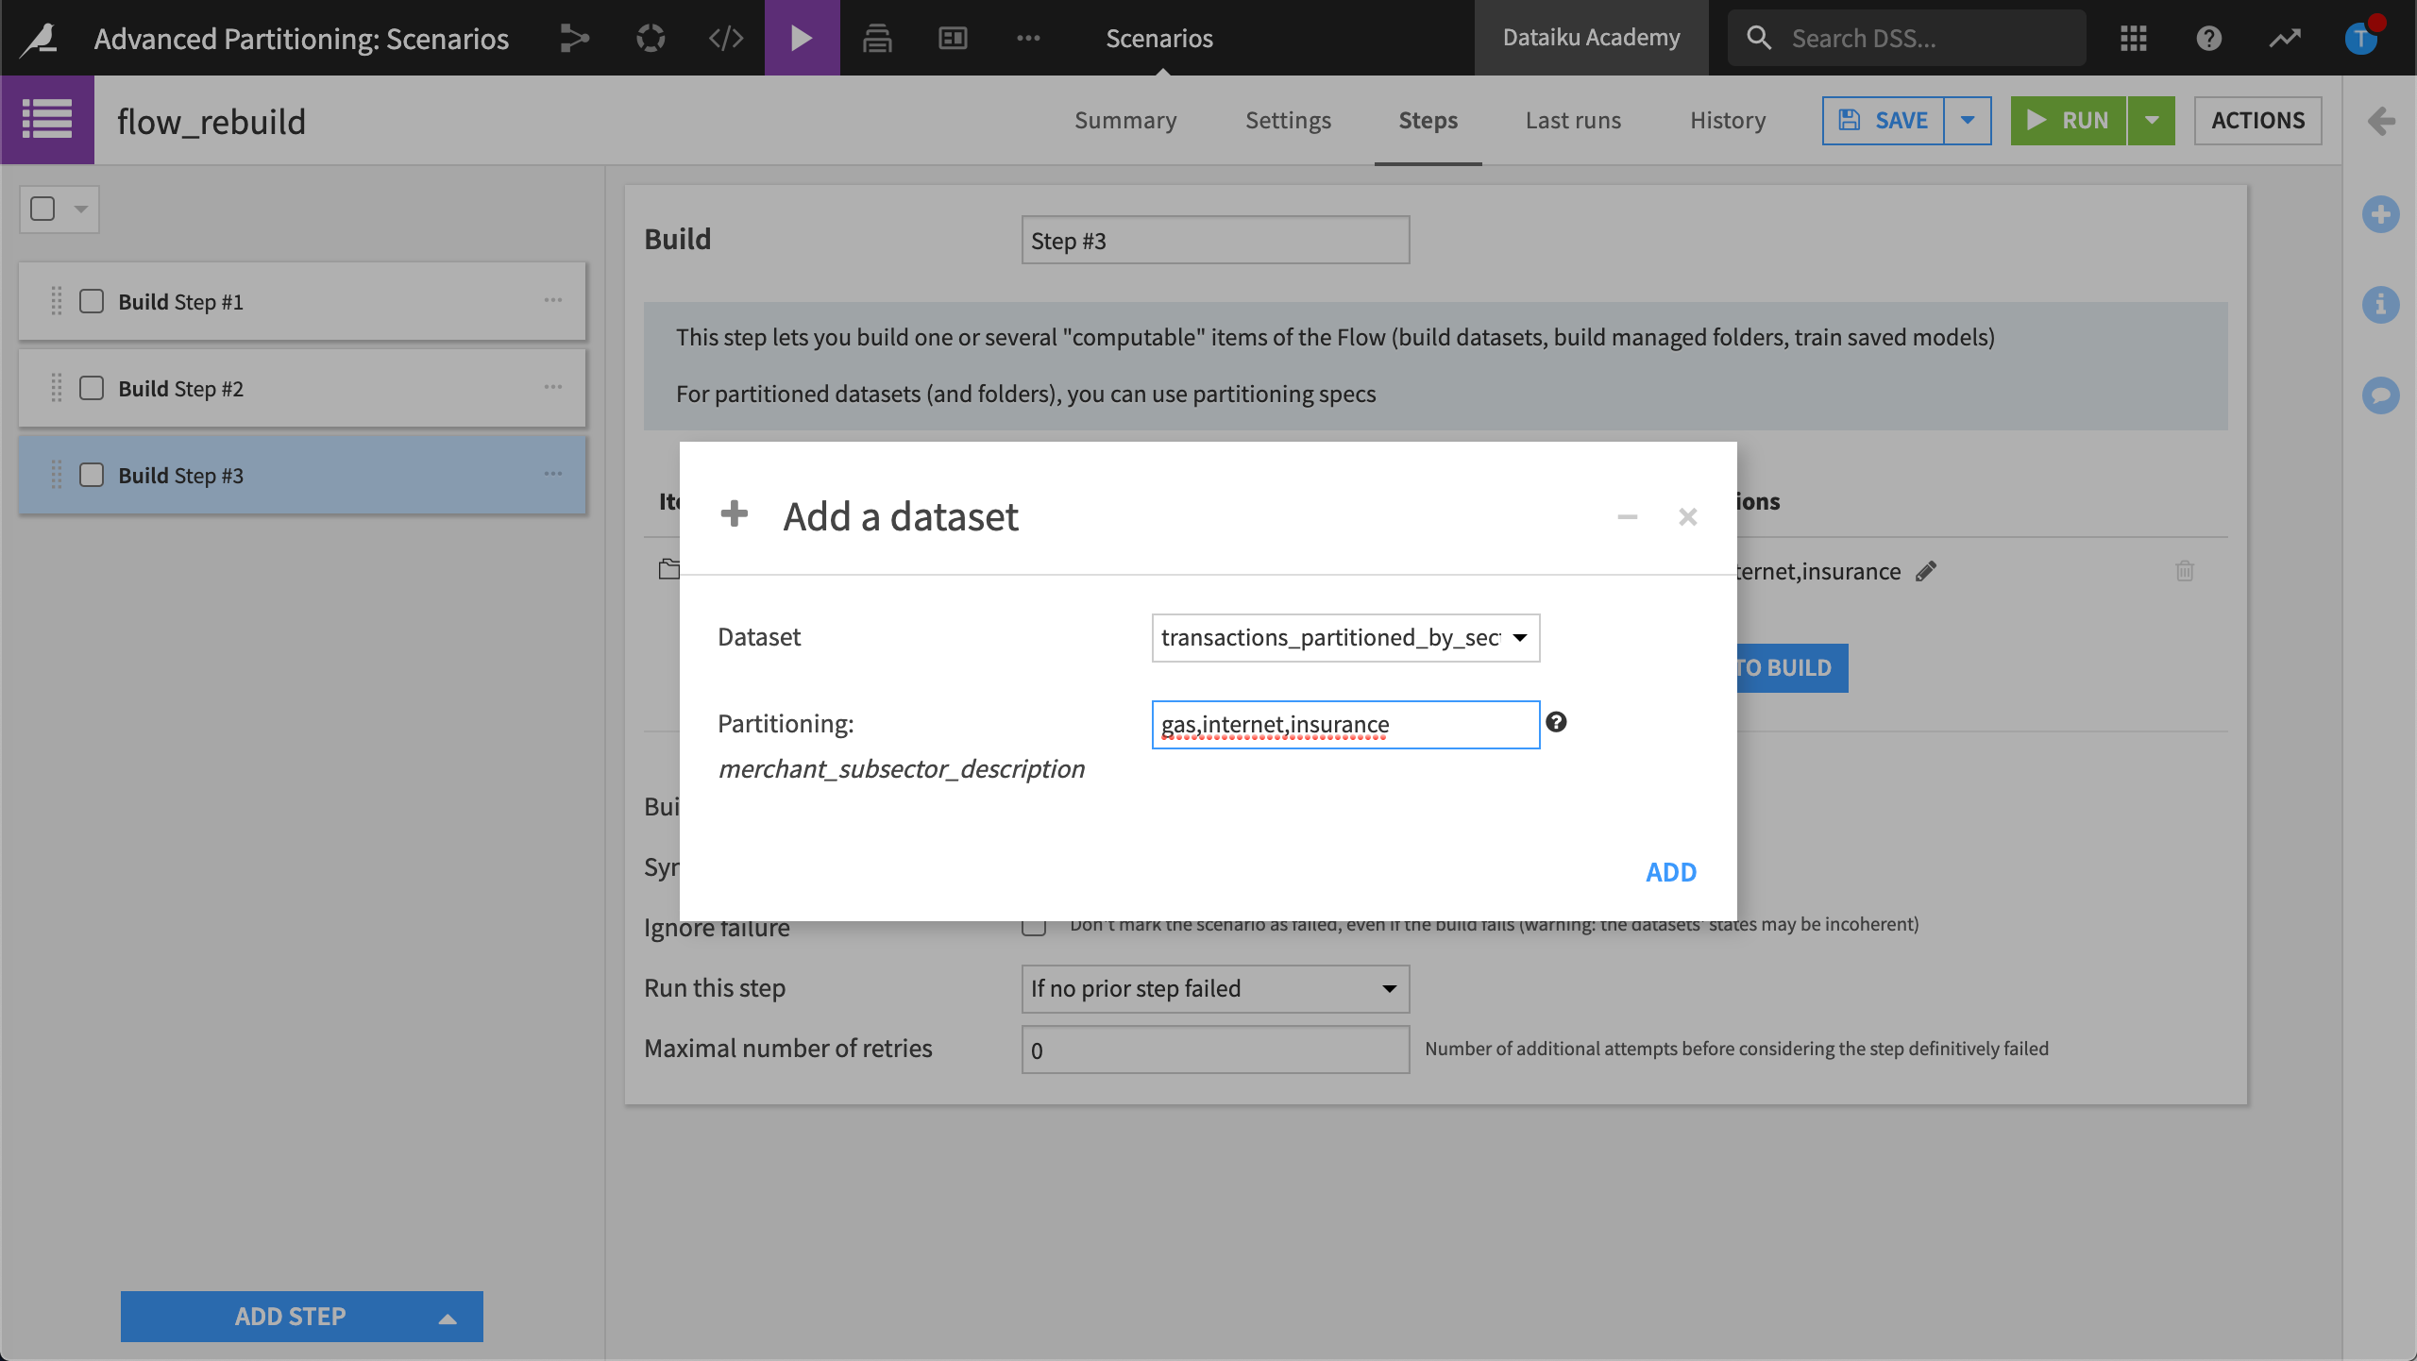Expand the Dataset selection dropdown
This screenshot has height=1361, width=2417.
pos(1344,638)
